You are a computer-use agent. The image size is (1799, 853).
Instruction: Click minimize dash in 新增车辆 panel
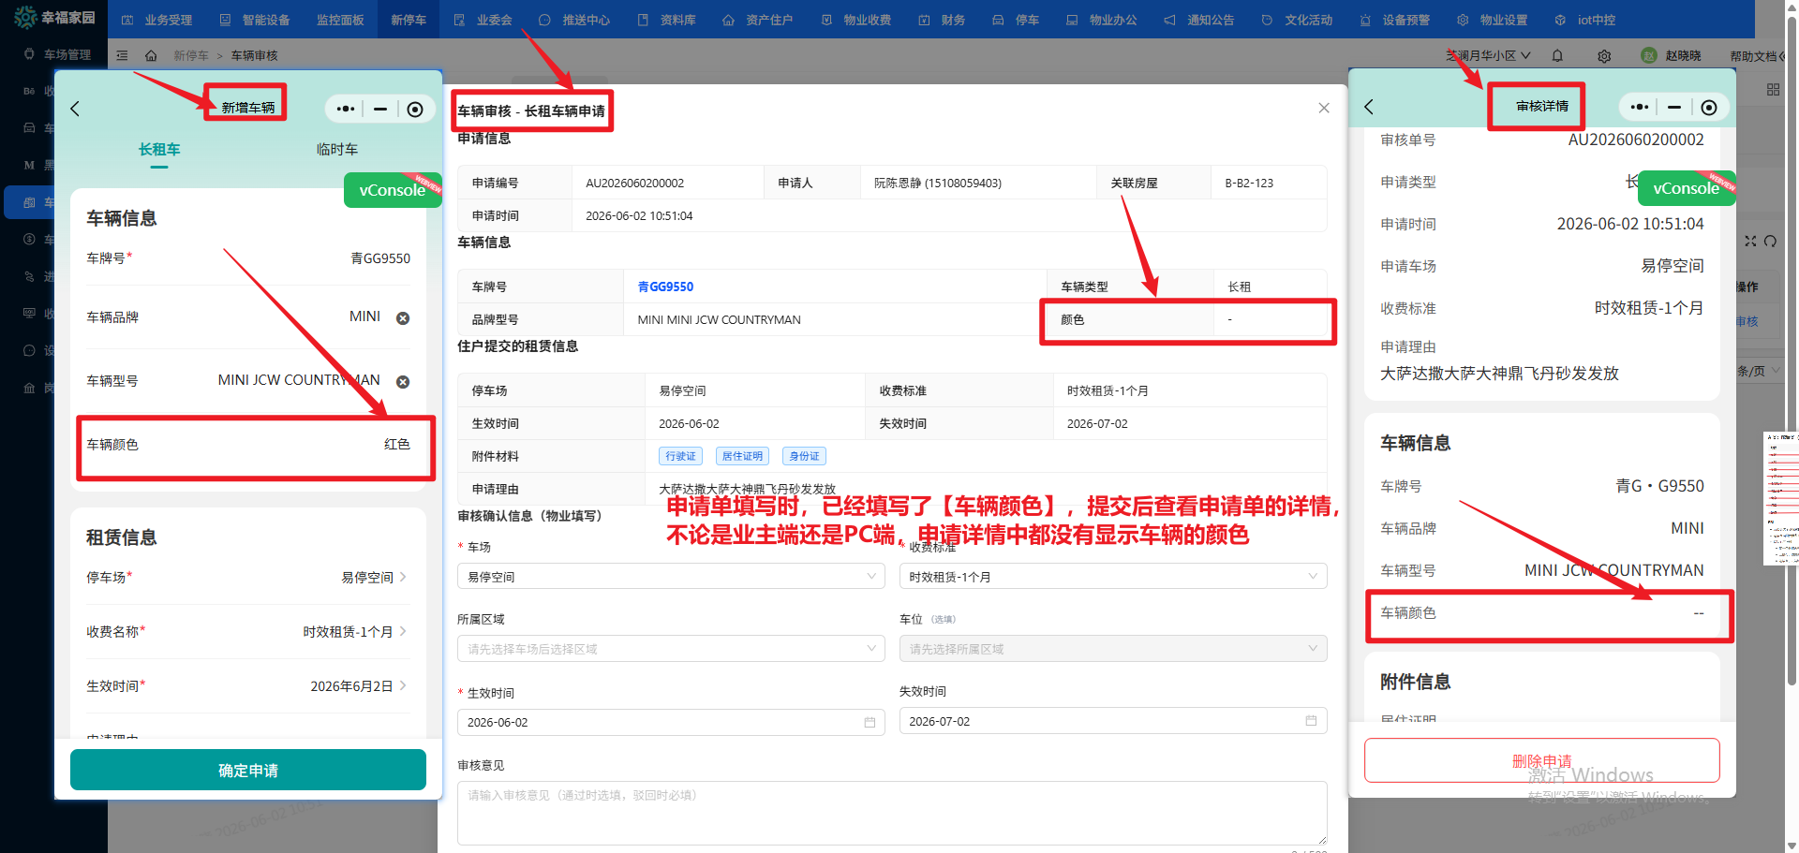(380, 109)
